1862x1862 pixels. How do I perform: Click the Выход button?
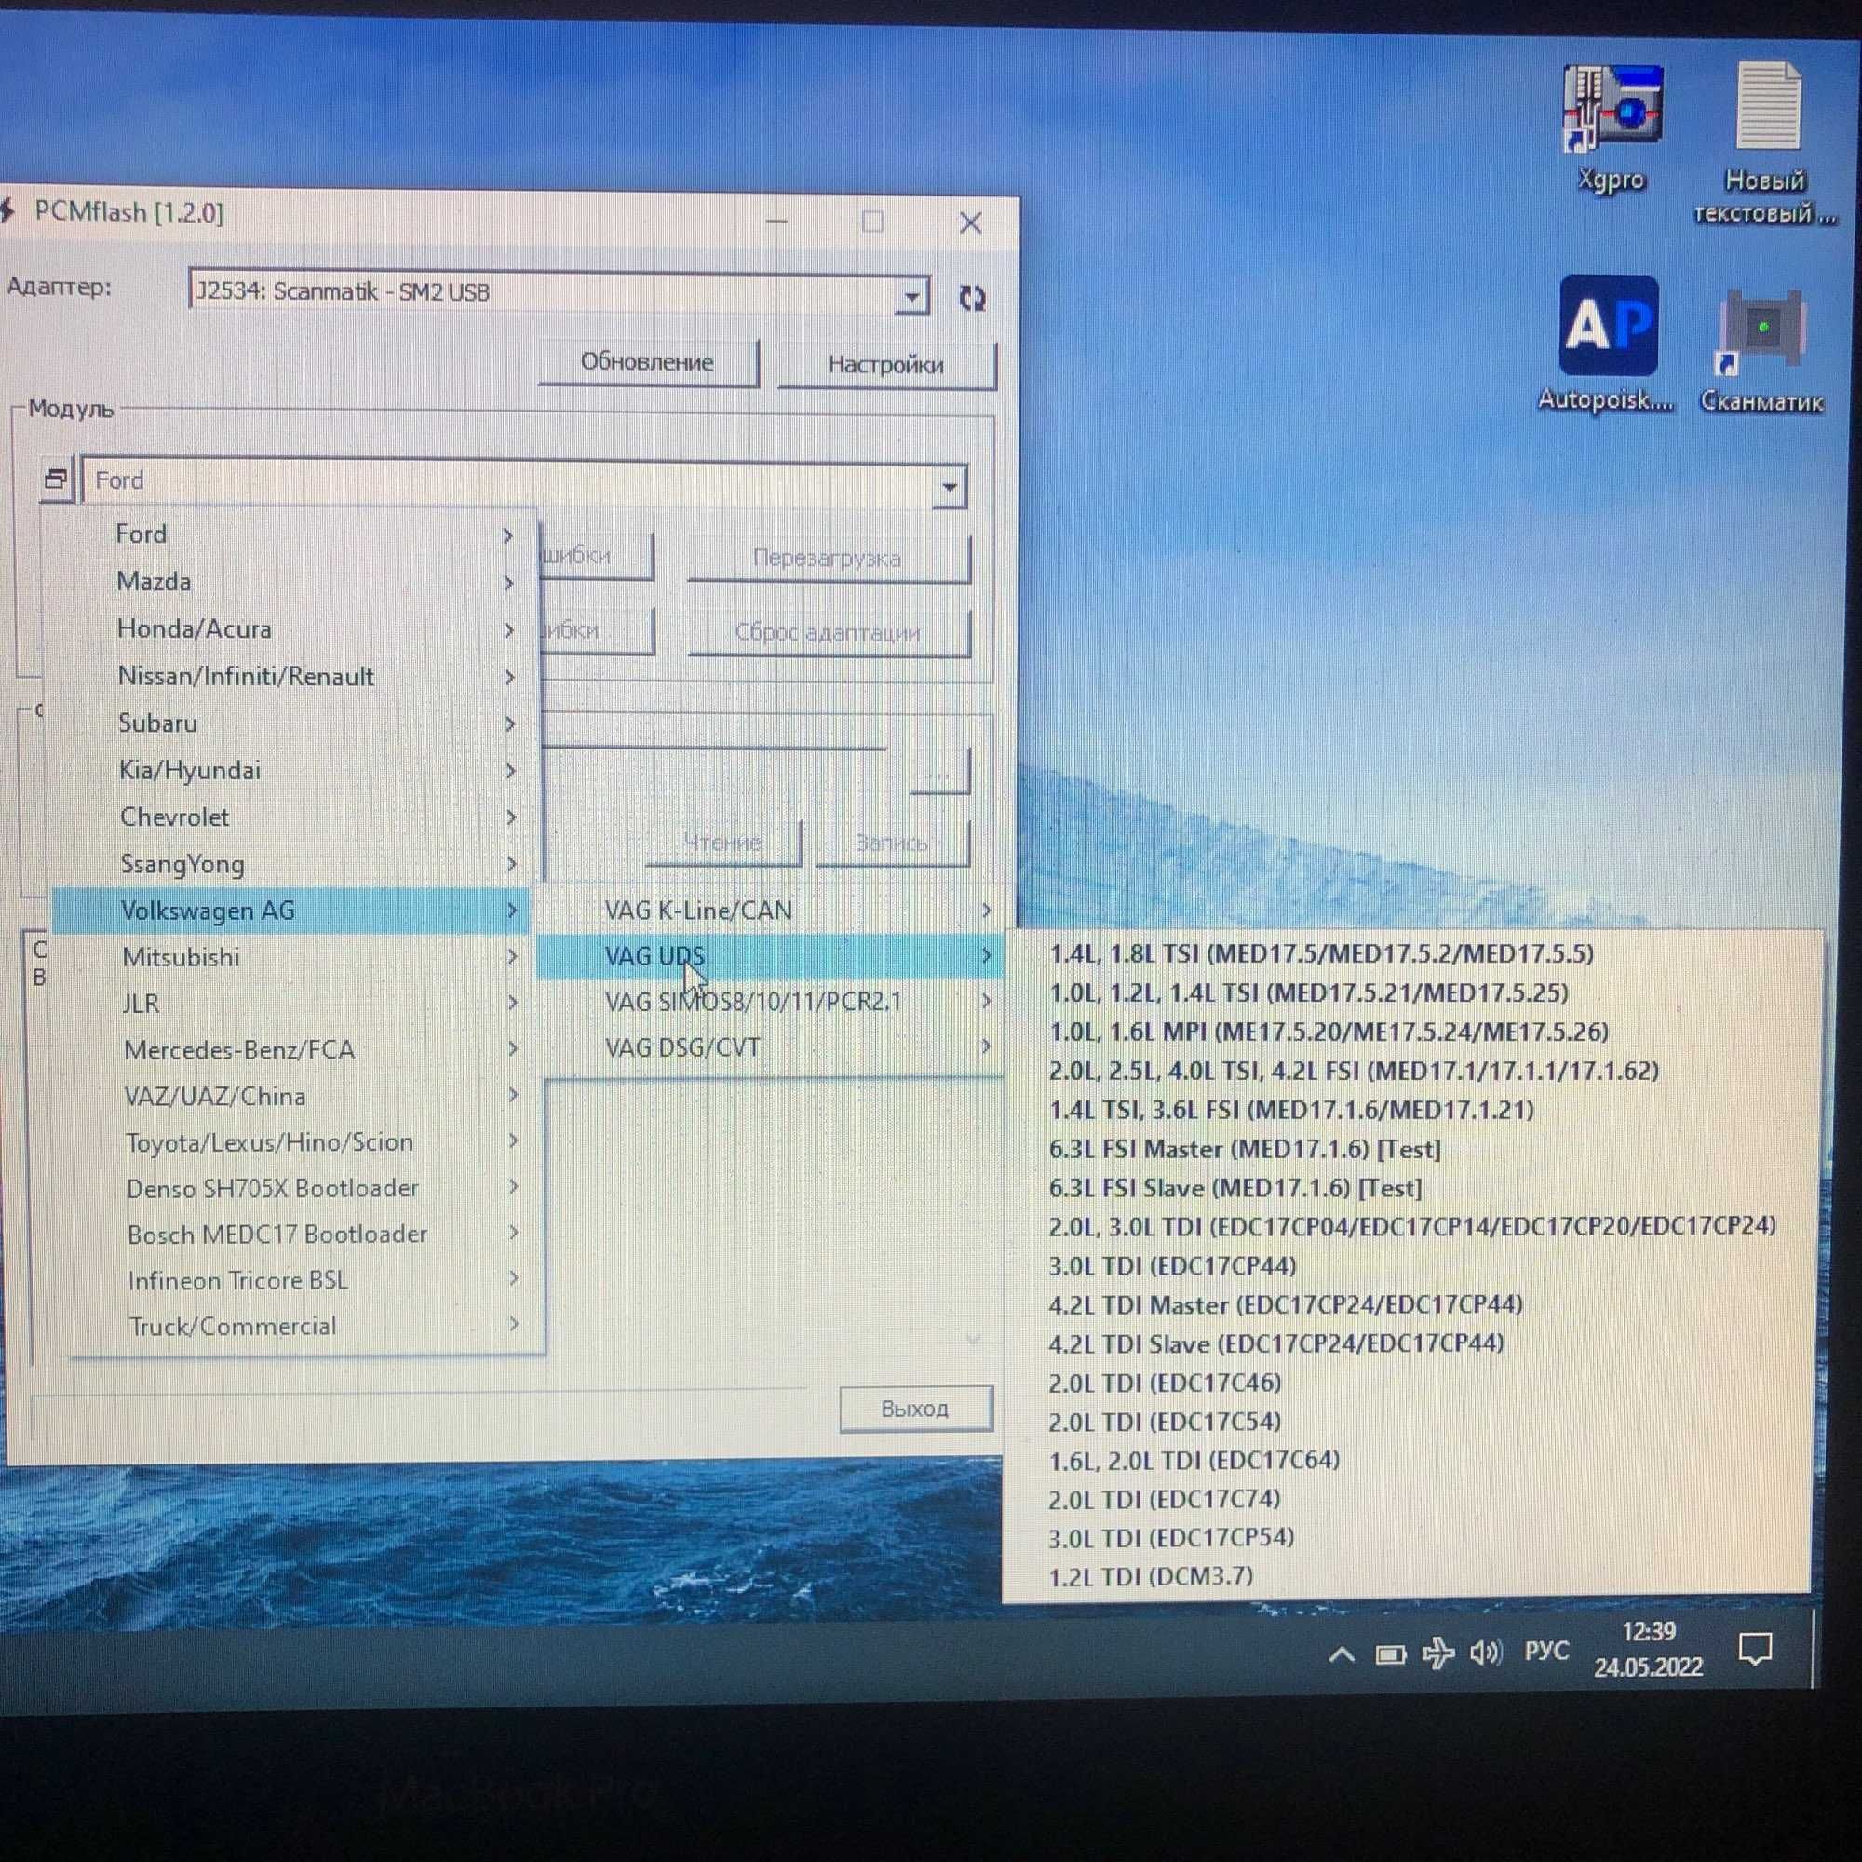914,1409
